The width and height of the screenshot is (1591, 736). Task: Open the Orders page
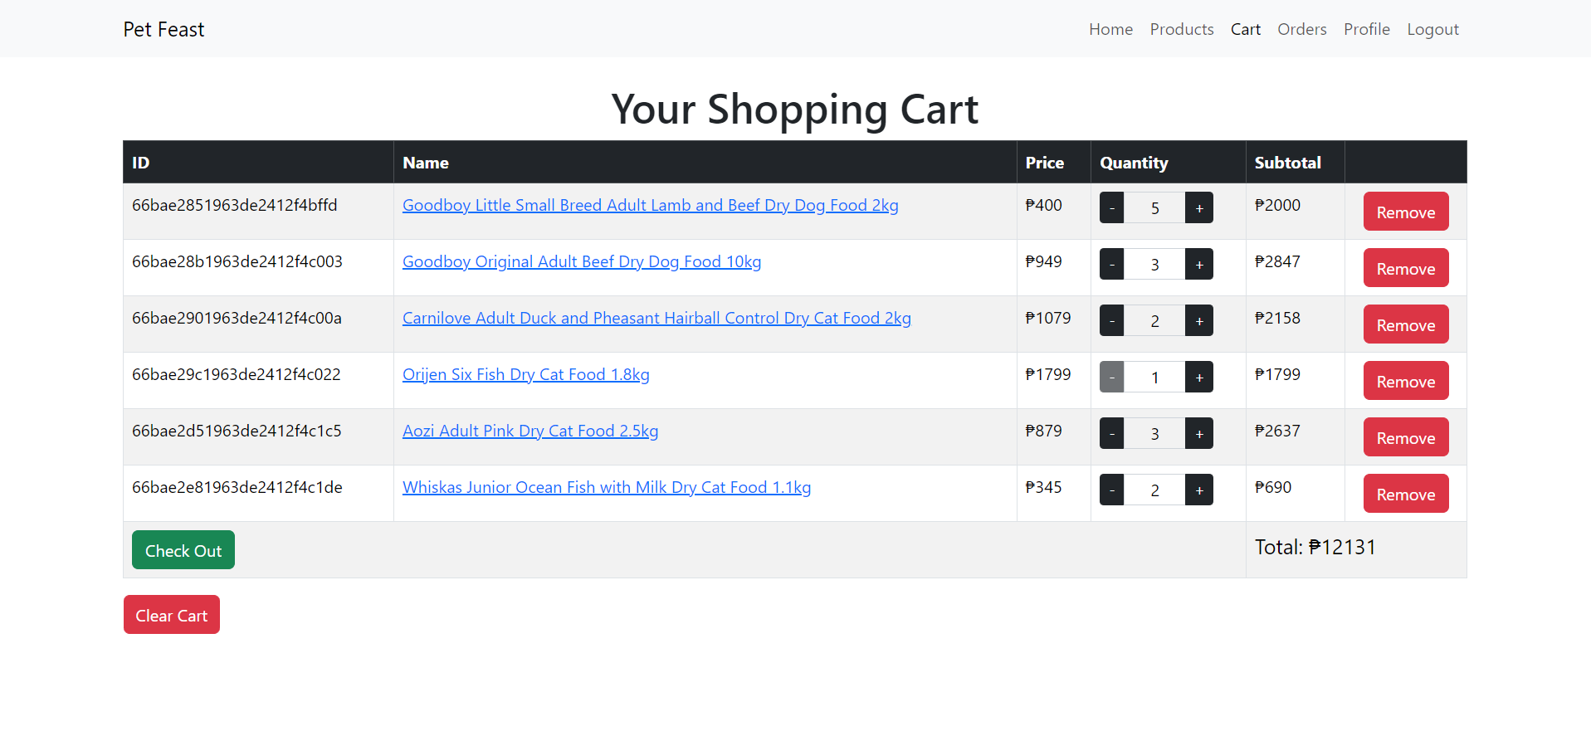click(x=1301, y=29)
